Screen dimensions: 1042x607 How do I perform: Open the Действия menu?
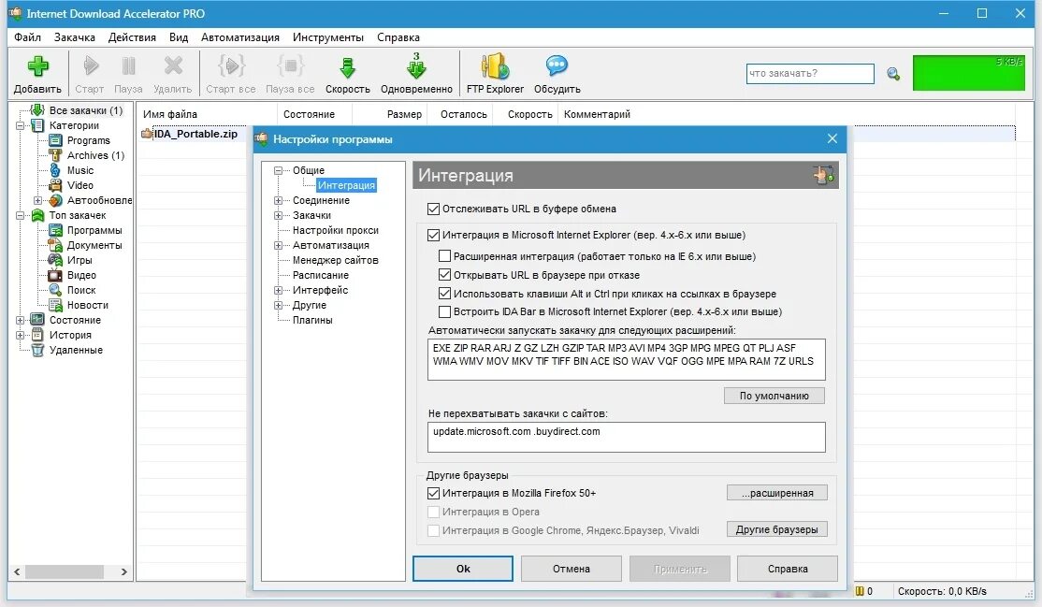point(132,37)
